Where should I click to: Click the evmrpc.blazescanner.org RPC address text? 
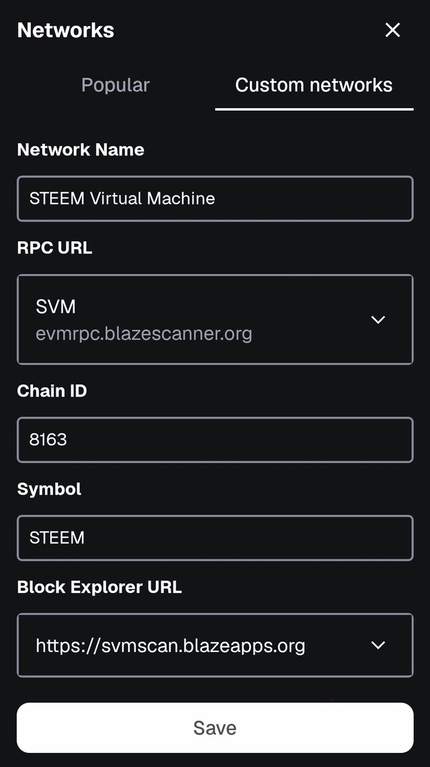[144, 333]
